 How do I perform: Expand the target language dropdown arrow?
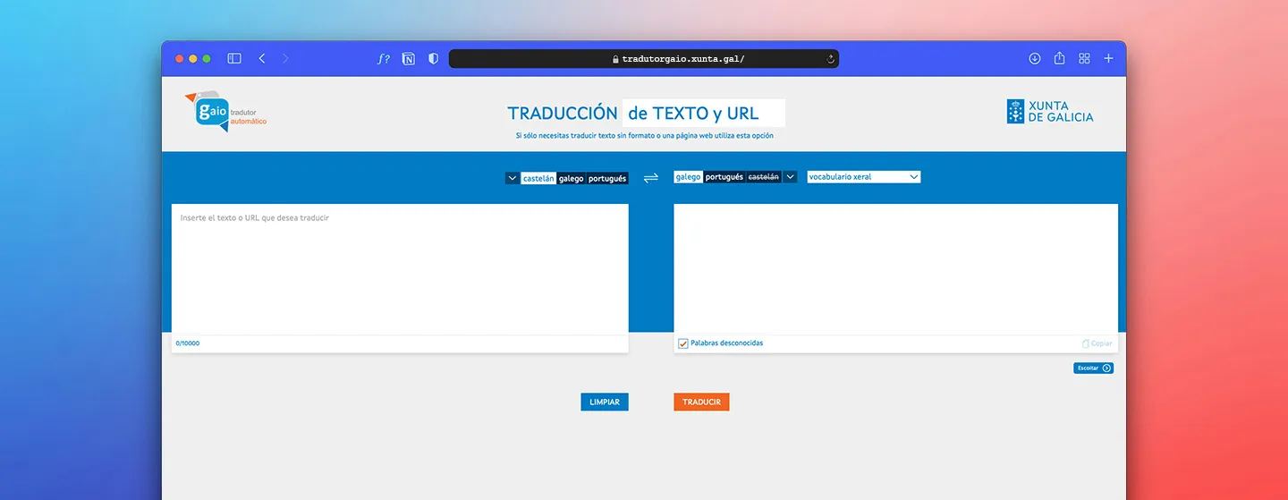(790, 177)
